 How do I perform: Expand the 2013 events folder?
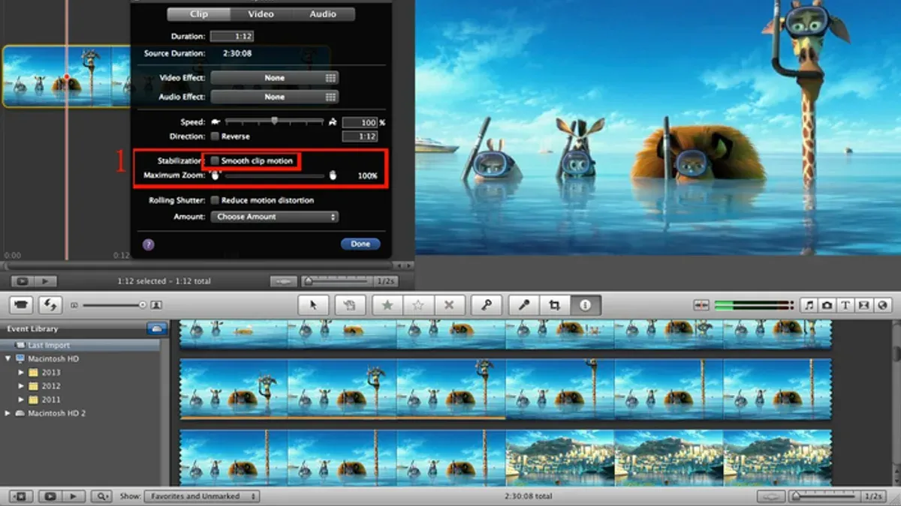click(21, 373)
